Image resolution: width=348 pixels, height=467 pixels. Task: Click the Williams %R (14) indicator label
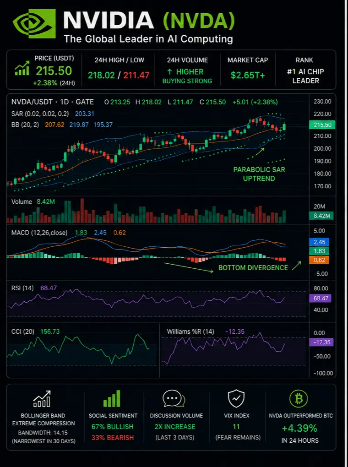(x=190, y=331)
